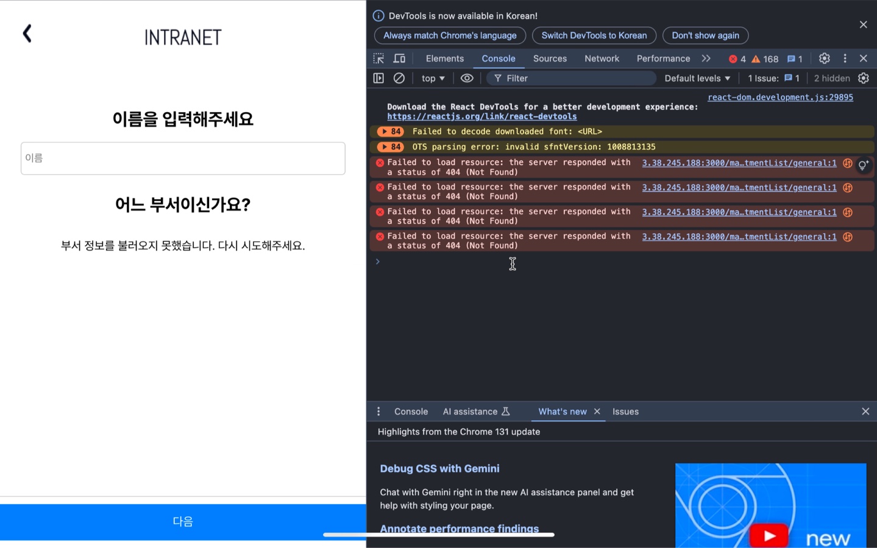
Task: Click the 이름 name input field
Action: (x=183, y=158)
